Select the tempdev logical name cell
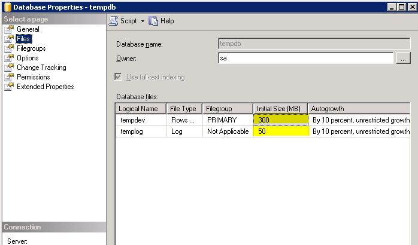418x245 pixels. point(141,120)
